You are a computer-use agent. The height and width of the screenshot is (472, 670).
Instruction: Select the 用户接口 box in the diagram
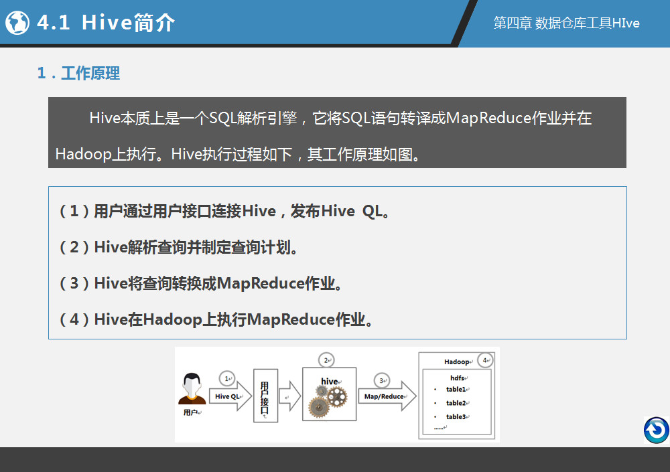pos(265,396)
